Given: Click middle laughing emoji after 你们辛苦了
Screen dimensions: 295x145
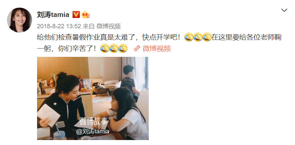Looking at the screenshot, I should [114, 48].
